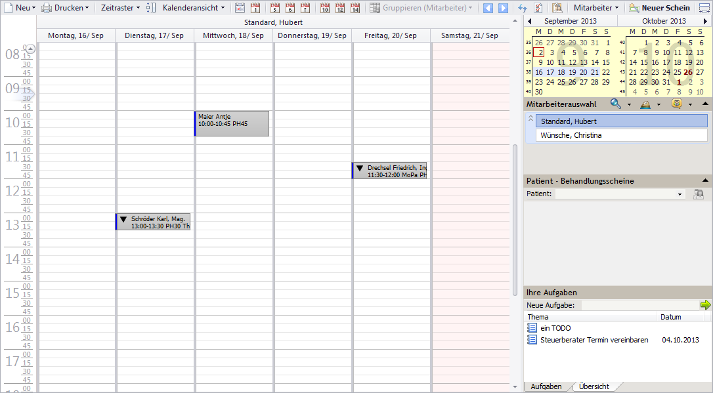Sort tasks by Thema column header
This screenshot has height=393, width=713.
tap(591, 317)
